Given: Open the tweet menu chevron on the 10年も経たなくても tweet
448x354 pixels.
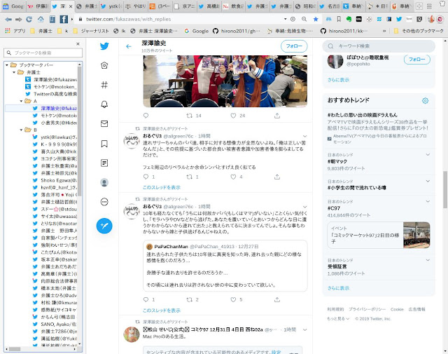Looking at the screenshot, I should pyautogui.click(x=305, y=207).
